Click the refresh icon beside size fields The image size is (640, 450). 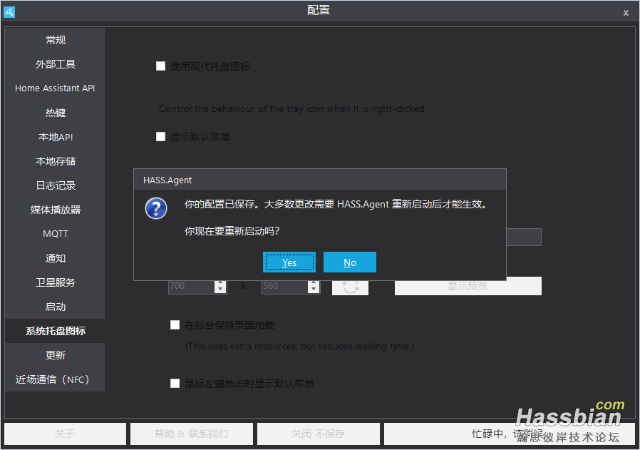(x=350, y=286)
